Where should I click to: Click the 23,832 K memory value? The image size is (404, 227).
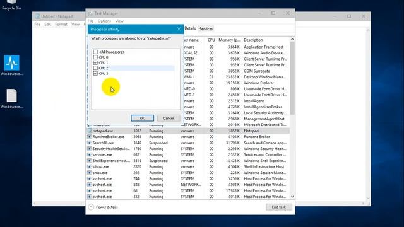233,77
